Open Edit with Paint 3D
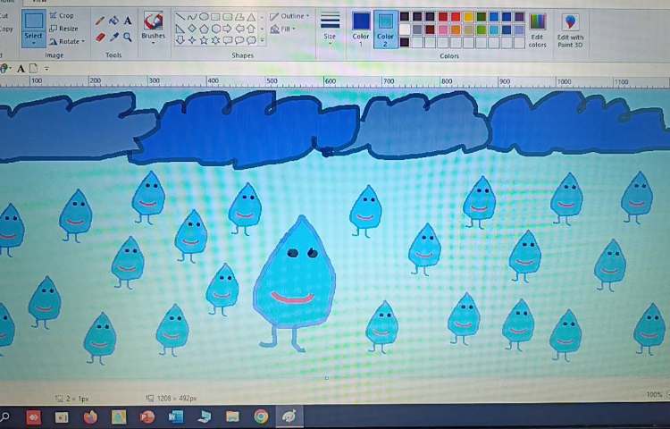This screenshot has width=670, height=429. 570,27
